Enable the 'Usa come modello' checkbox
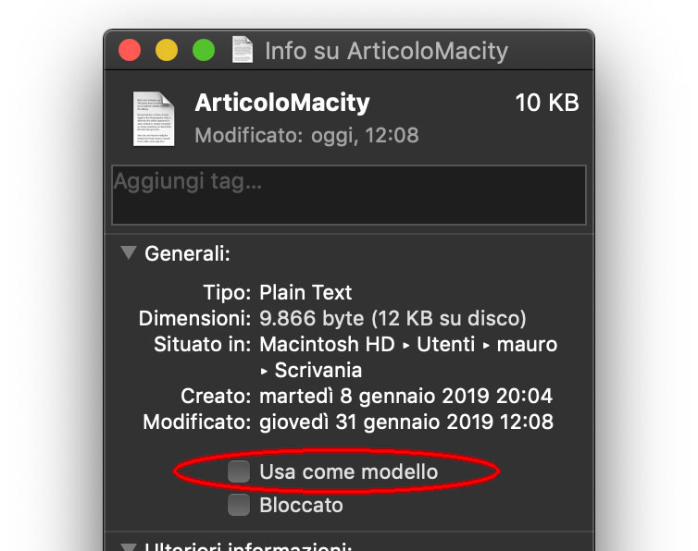 [240, 472]
